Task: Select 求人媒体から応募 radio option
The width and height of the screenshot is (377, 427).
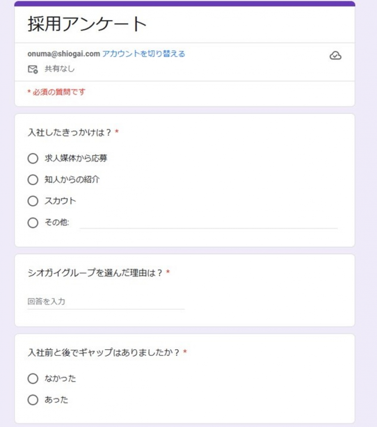Action: click(33, 158)
